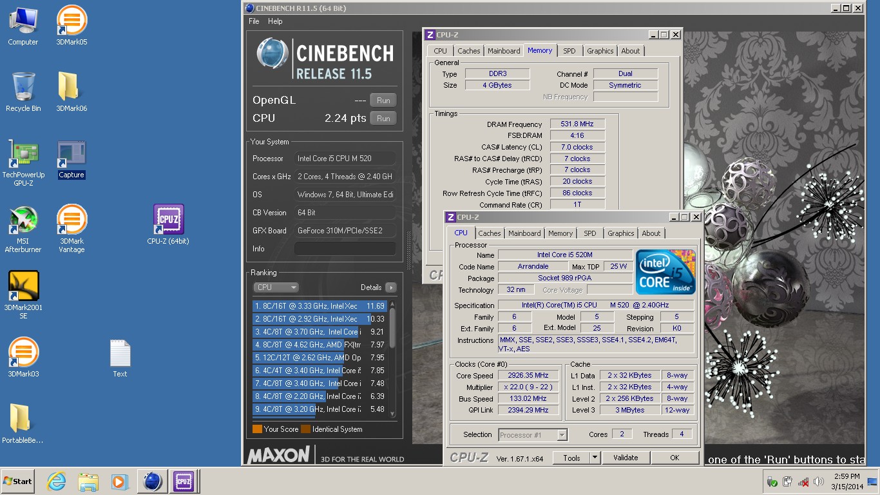The width and height of the screenshot is (880, 495).
Task: Open Memory tab in front CPU-Z
Action: (x=560, y=233)
